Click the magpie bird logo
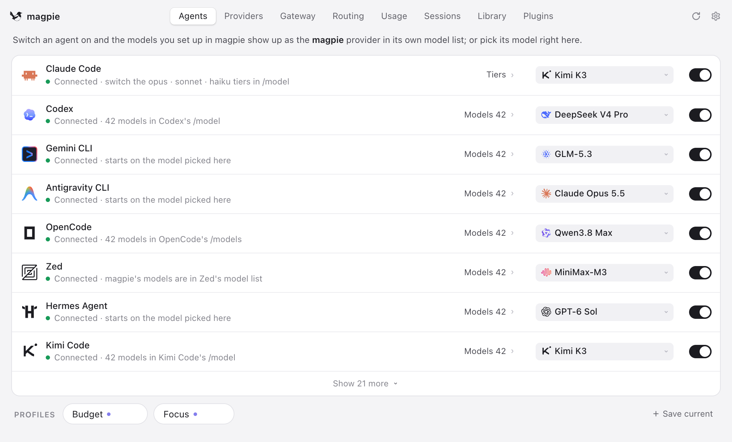Image resolution: width=732 pixels, height=442 pixels. tap(16, 16)
